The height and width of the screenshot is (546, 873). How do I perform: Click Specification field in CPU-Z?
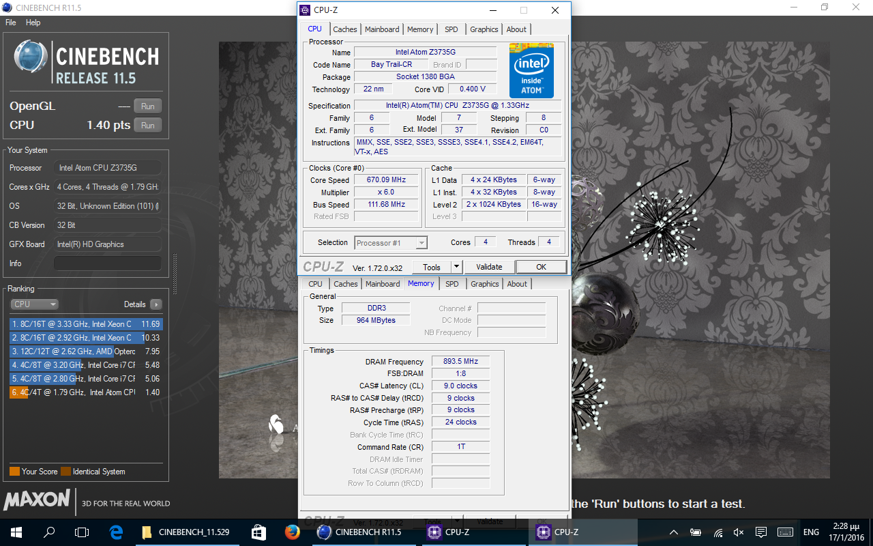pos(458,106)
